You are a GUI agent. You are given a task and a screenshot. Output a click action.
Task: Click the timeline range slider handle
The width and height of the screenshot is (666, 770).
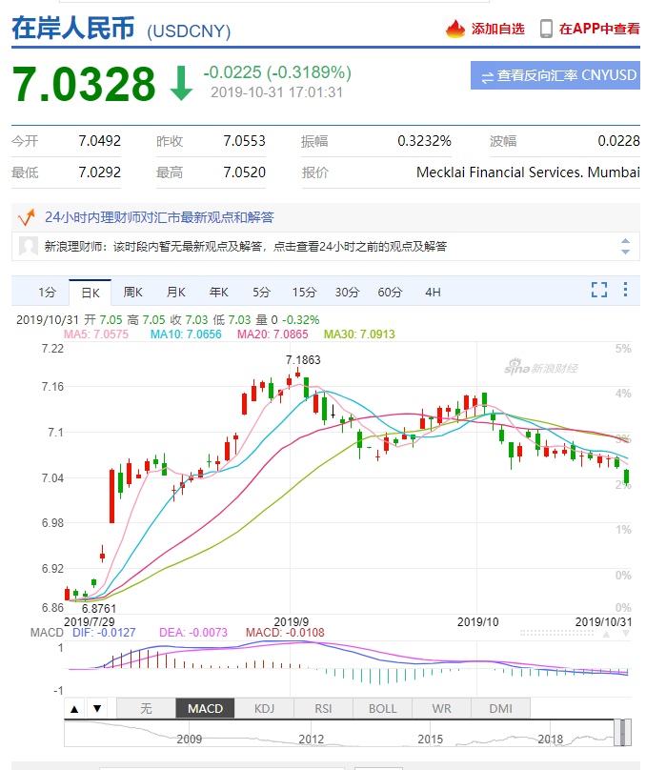click(x=621, y=733)
